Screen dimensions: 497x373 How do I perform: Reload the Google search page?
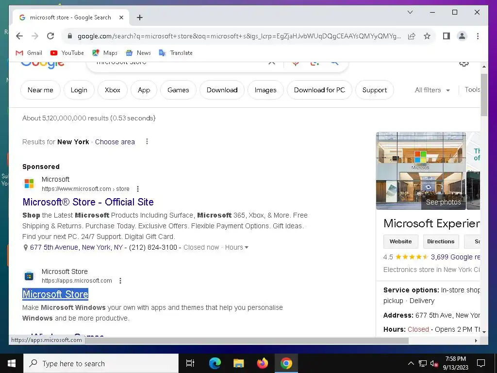(50, 36)
